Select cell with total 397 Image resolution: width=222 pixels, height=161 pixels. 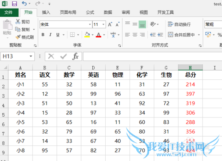pos(190,94)
